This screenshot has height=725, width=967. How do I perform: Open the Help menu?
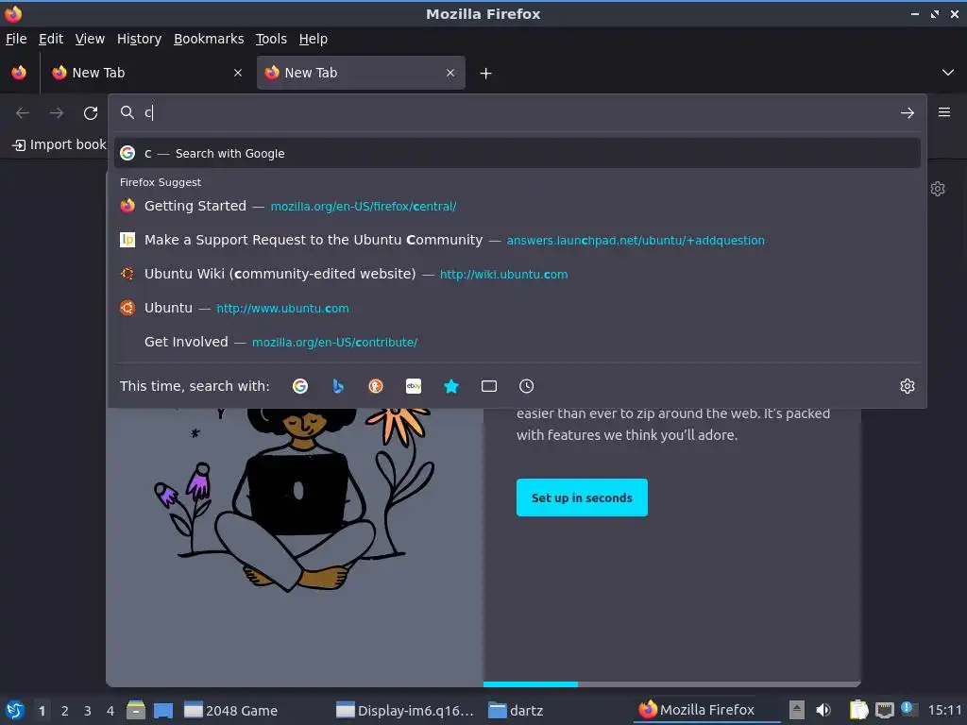[314, 39]
